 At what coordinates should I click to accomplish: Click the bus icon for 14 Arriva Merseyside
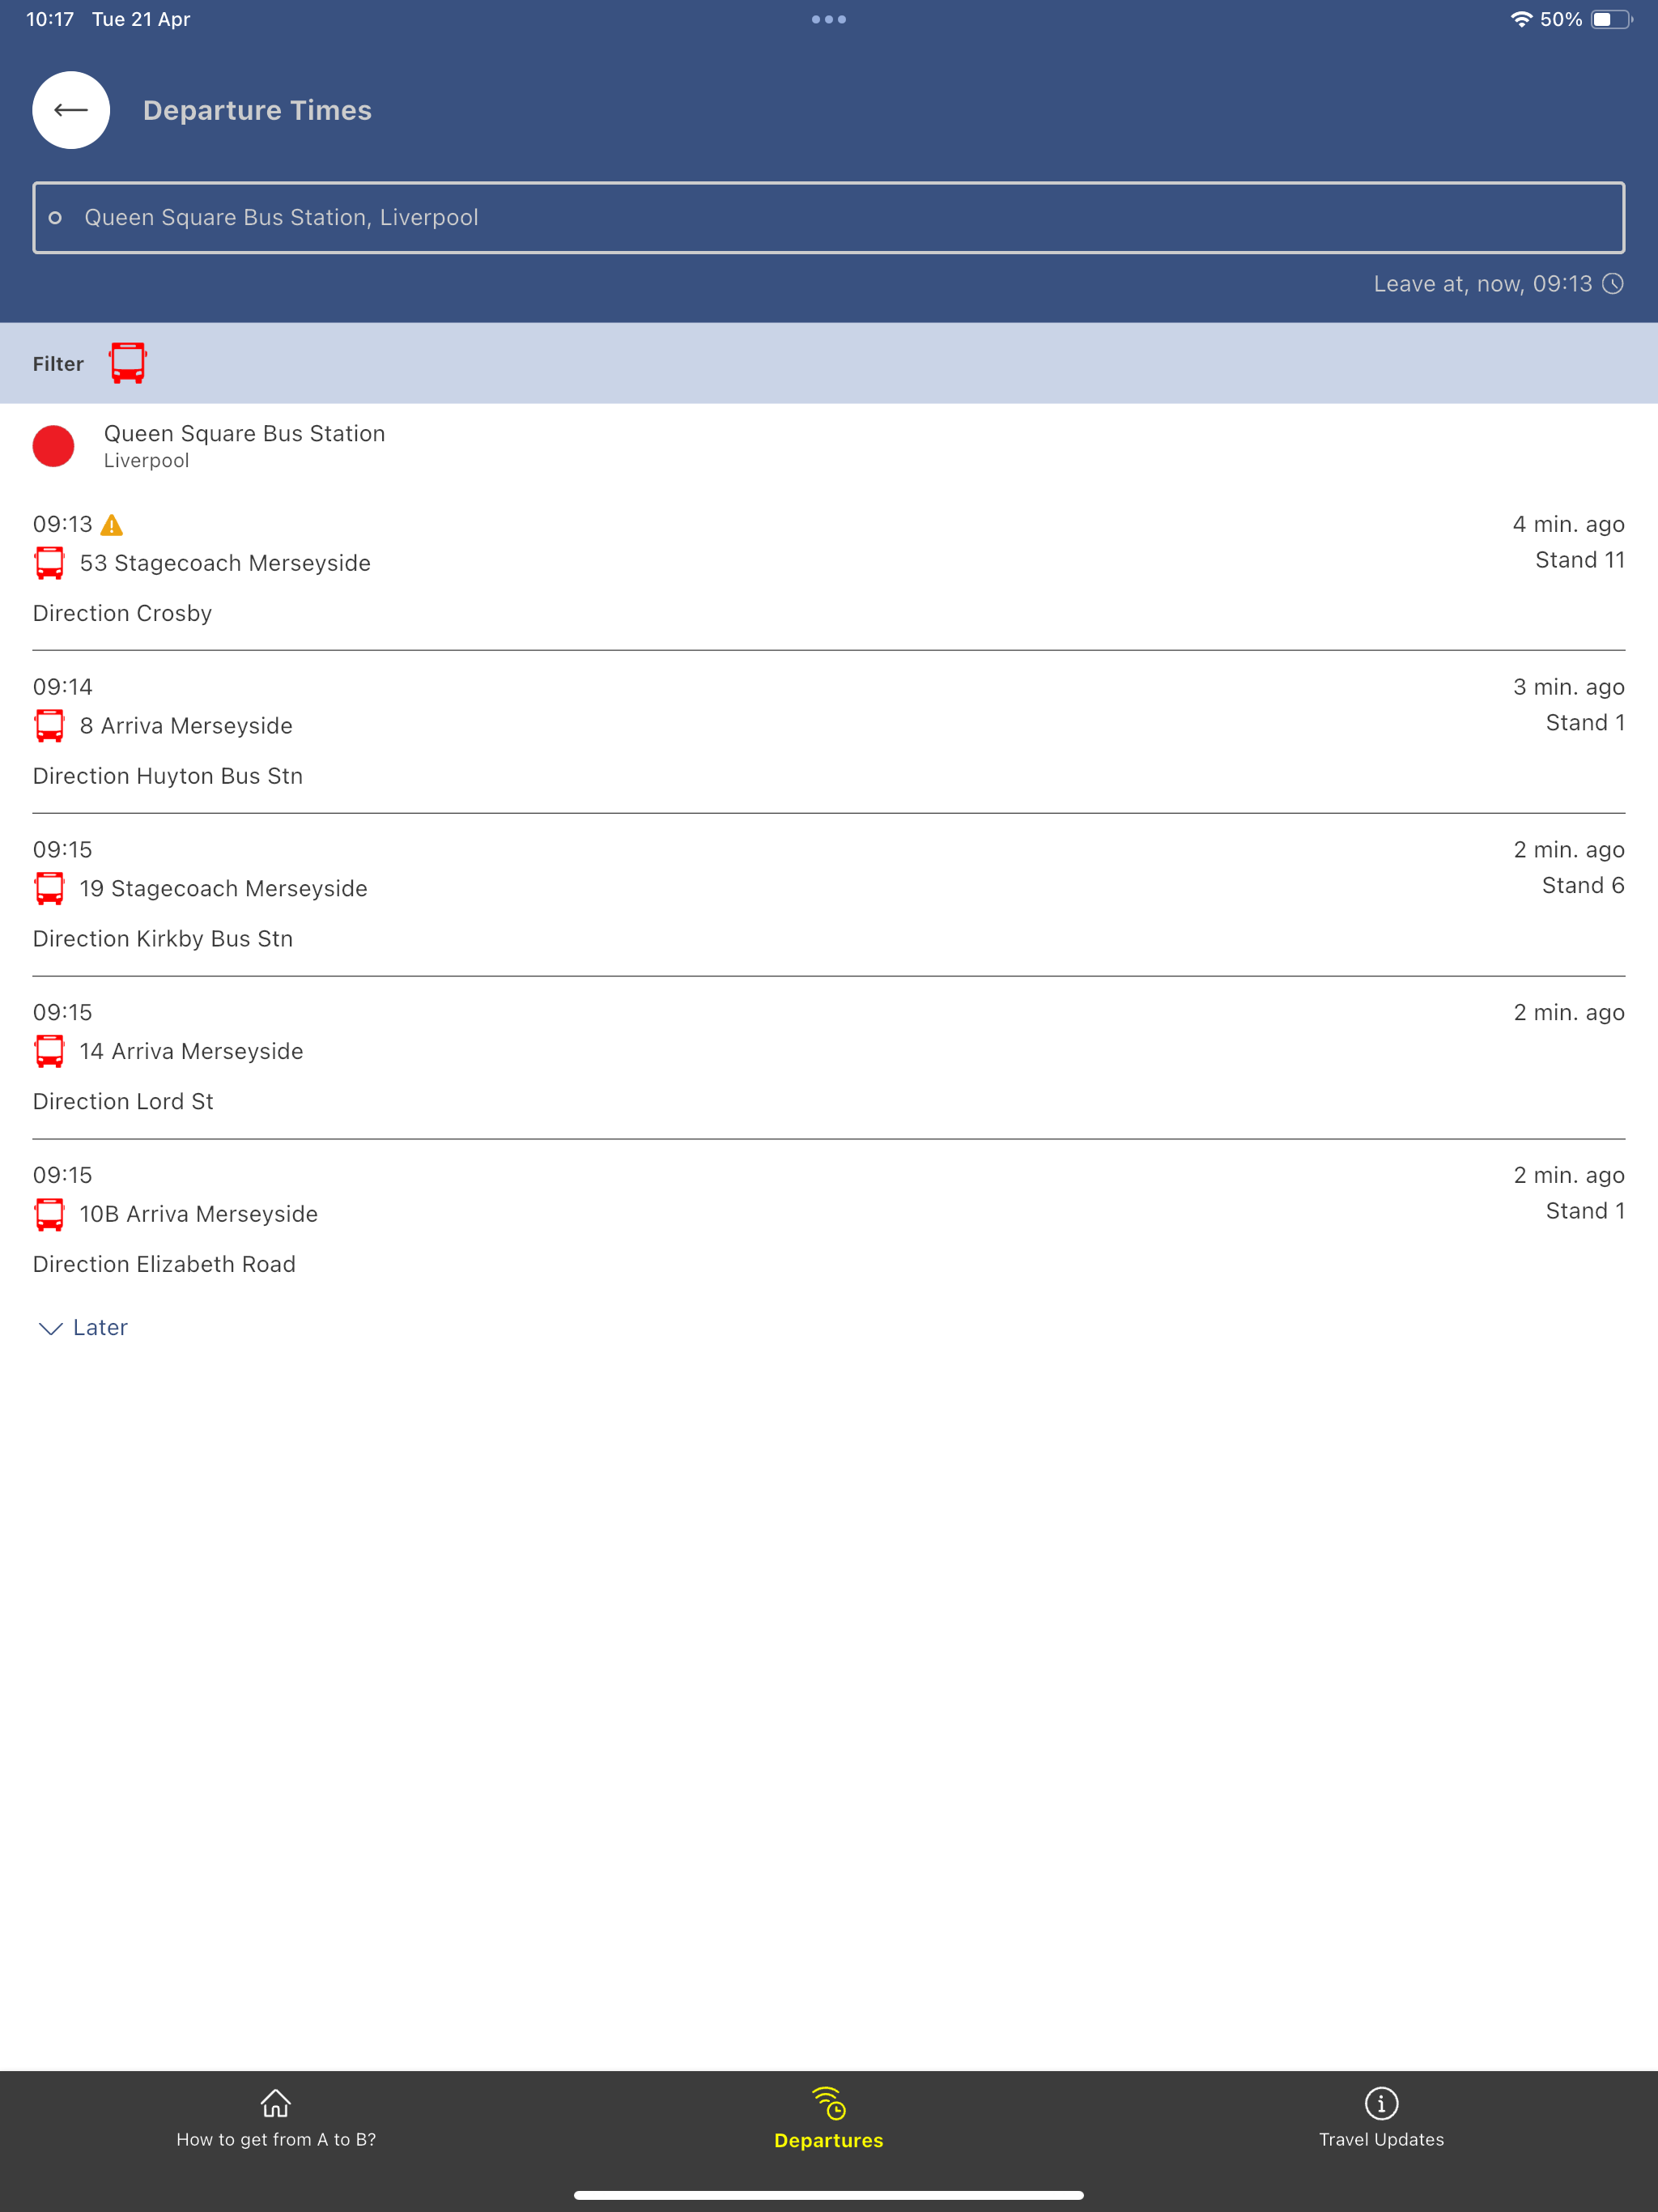point(49,1051)
